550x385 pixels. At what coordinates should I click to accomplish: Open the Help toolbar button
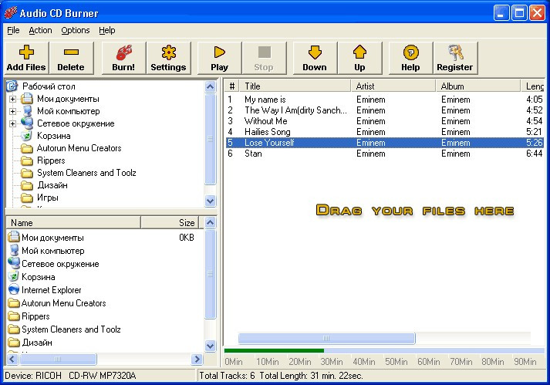point(410,58)
